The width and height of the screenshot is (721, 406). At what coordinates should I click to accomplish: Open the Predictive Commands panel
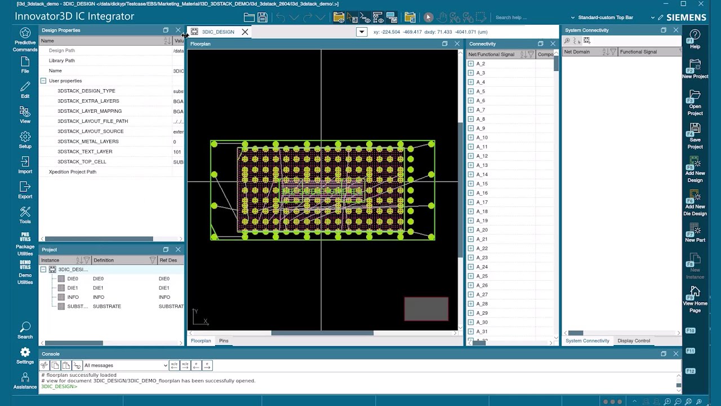(25, 39)
